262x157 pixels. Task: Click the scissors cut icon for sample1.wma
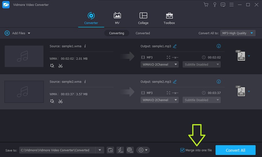coord(61,66)
